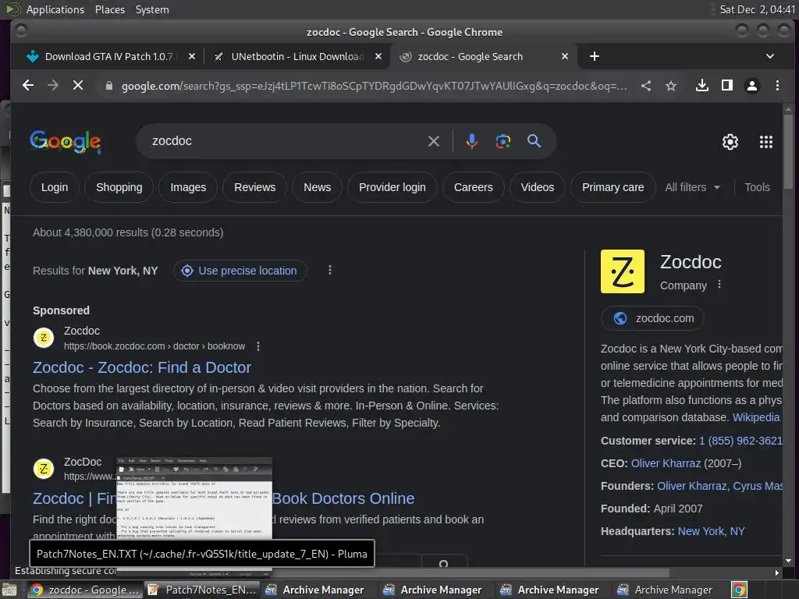Select the Shopping filter chip

coord(119,187)
